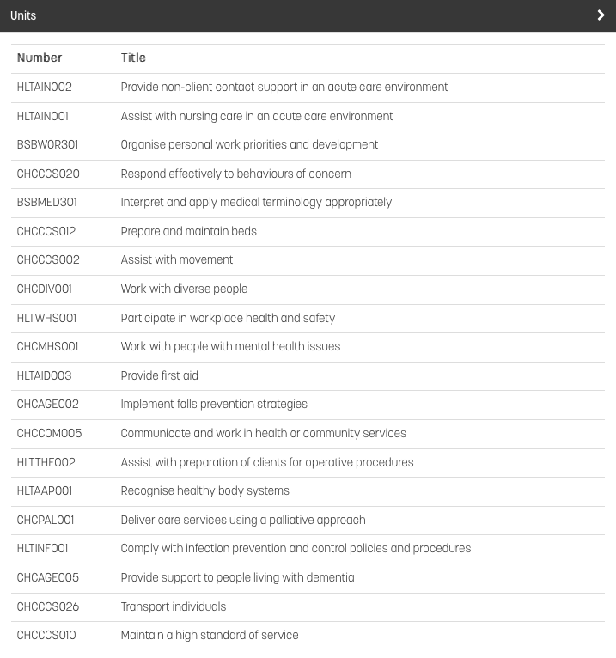Select the Number column header
616x658 pixels.
pos(40,58)
